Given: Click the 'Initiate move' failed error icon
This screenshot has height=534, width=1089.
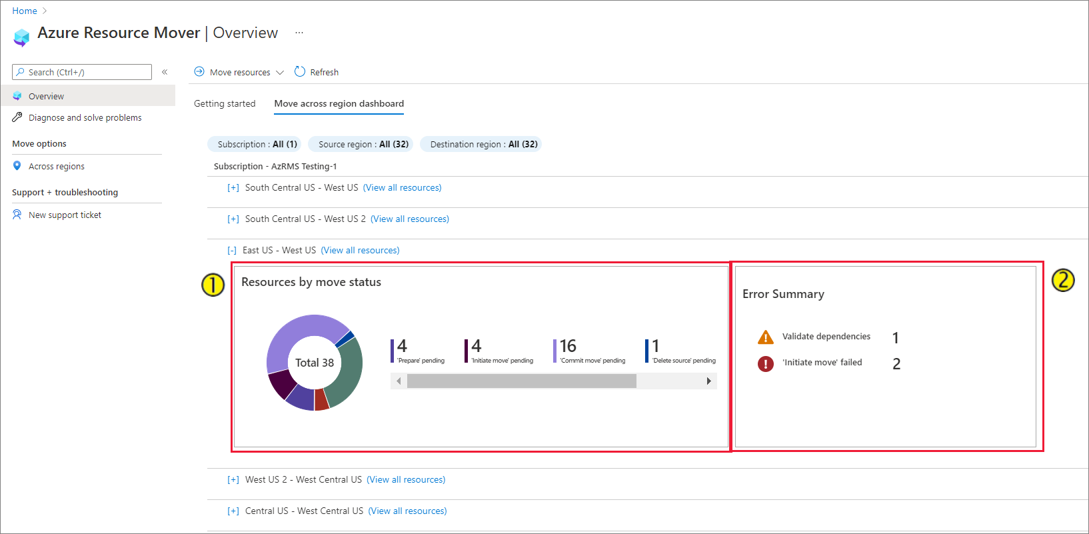Looking at the screenshot, I should [x=766, y=363].
